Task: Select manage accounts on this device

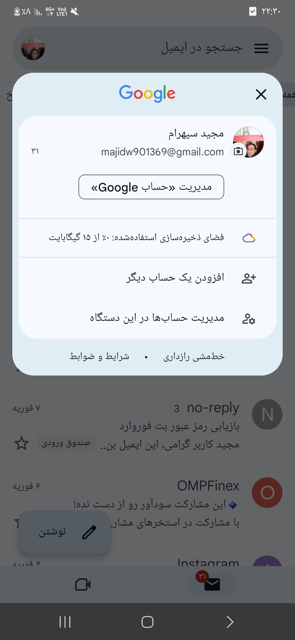Action: pyautogui.click(x=147, y=318)
